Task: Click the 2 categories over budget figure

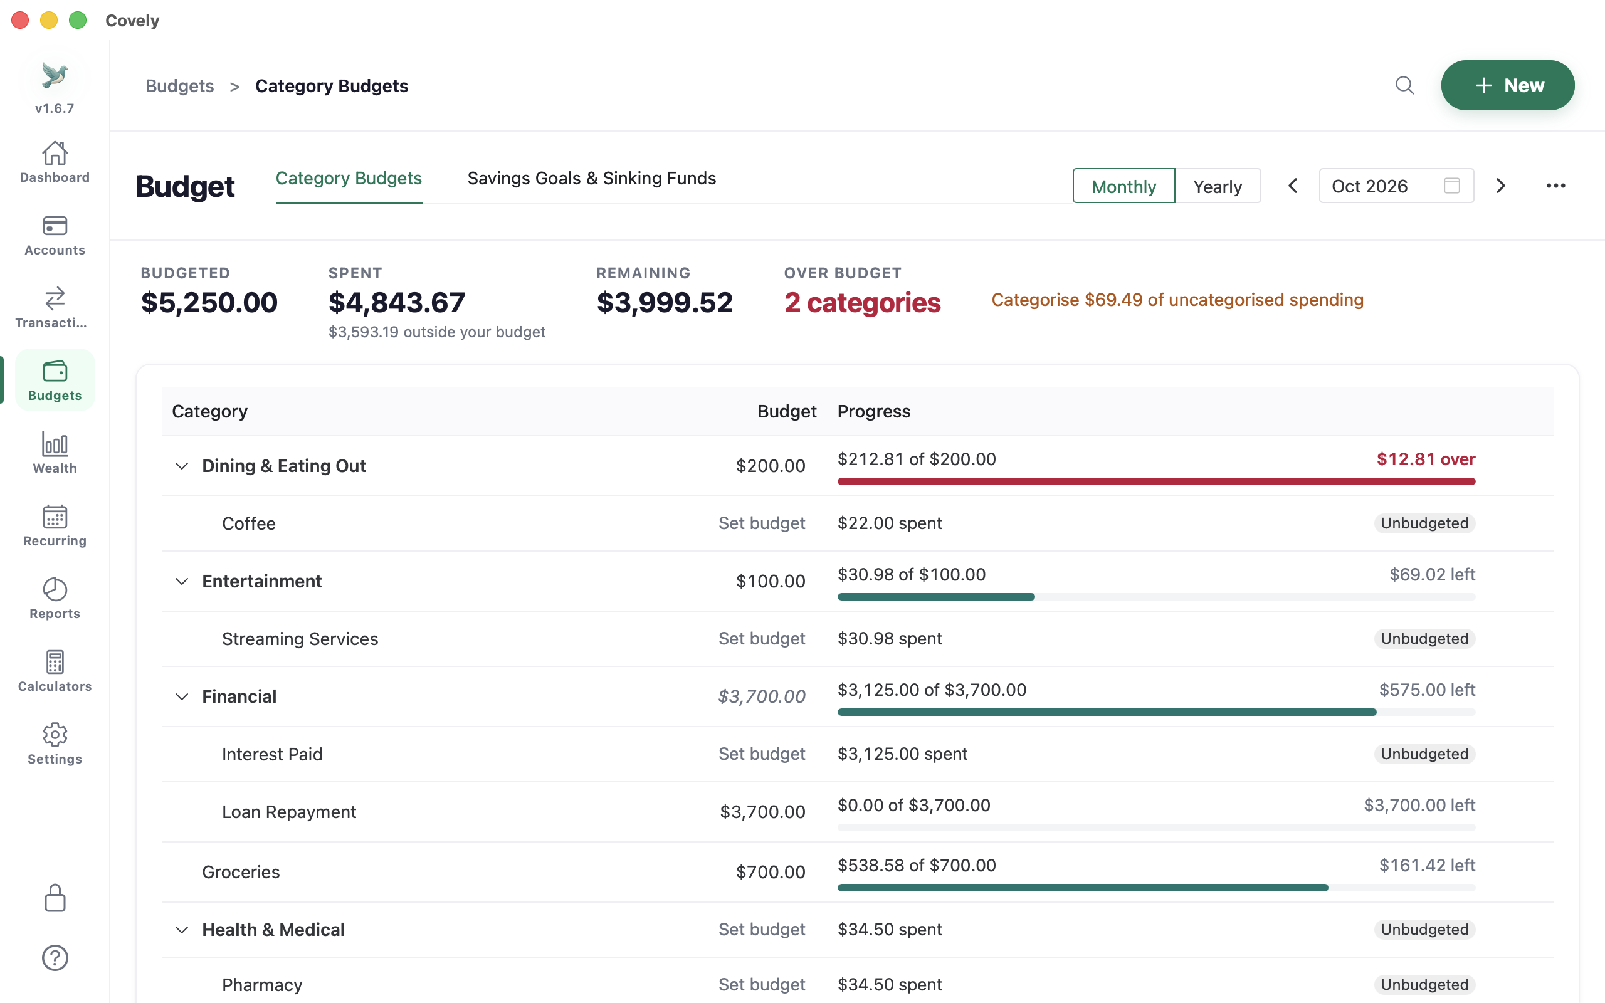Action: (x=862, y=303)
